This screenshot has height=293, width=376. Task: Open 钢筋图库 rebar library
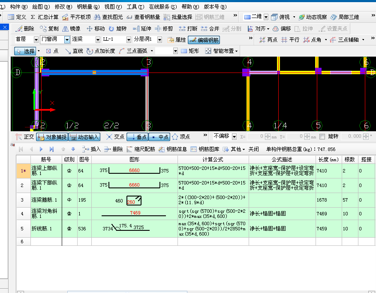205,149
